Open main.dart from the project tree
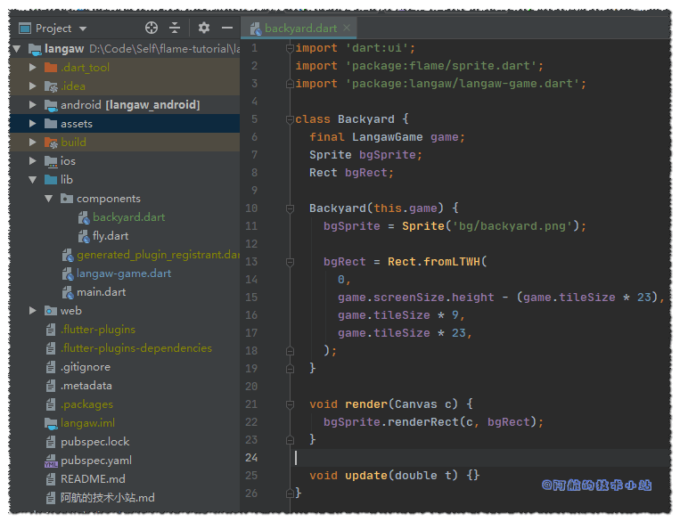Image resolution: width=680 pixels, height=522 pixels. tap(101, 292)
